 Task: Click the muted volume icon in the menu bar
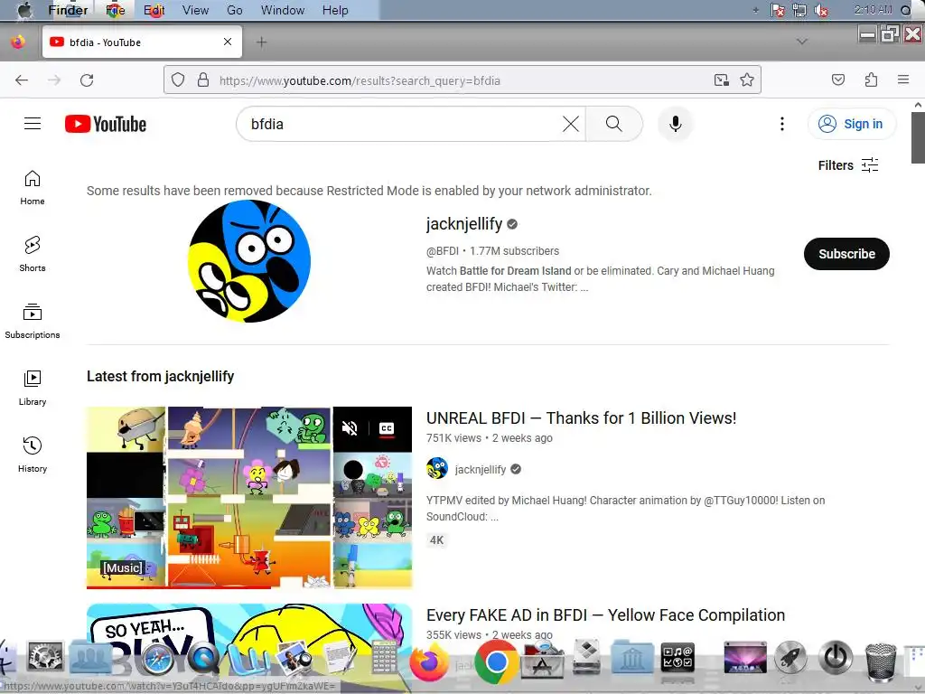(x=821, y=10)
